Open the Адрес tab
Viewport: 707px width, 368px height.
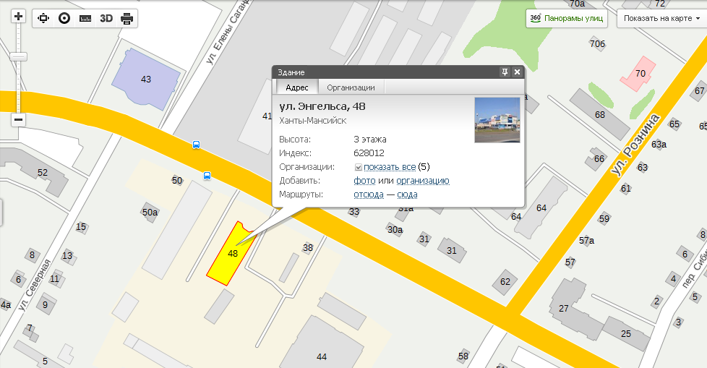click(x=296, y=87)
